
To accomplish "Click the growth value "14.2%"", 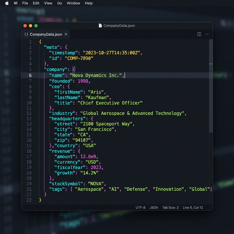I will click(x=89, y=173).
